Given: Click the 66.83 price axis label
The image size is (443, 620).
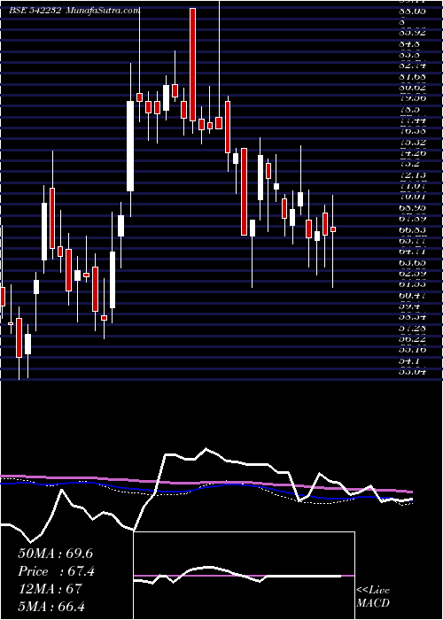Looking at the screenshot, I should tap(413, 229).
